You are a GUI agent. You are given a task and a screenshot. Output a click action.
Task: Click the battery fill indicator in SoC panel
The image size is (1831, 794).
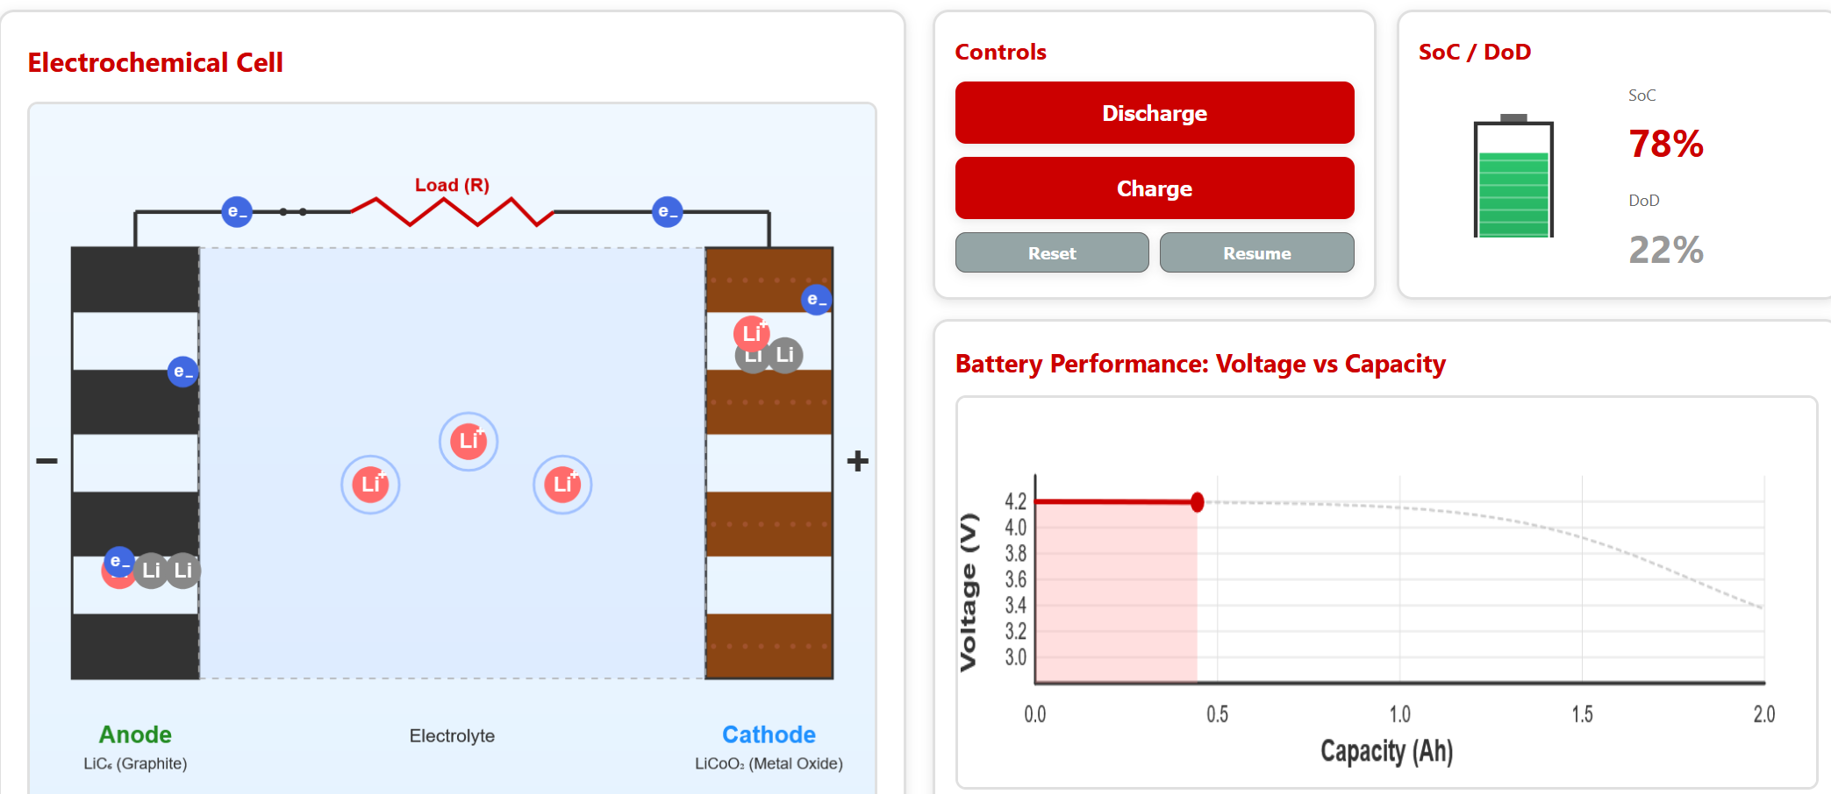click(x=1513, y=195)
